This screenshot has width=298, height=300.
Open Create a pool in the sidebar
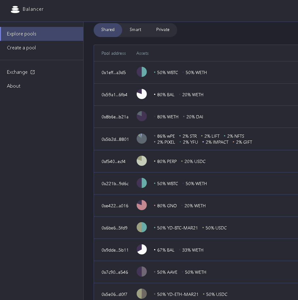click(42, 48)
